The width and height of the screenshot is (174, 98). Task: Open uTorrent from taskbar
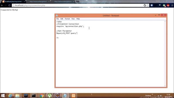[x=50, y=96]
